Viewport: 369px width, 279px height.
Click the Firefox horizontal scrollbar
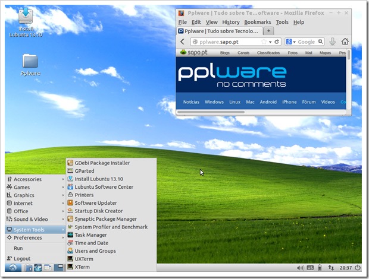pyautogui.click(x=211, y=112)
